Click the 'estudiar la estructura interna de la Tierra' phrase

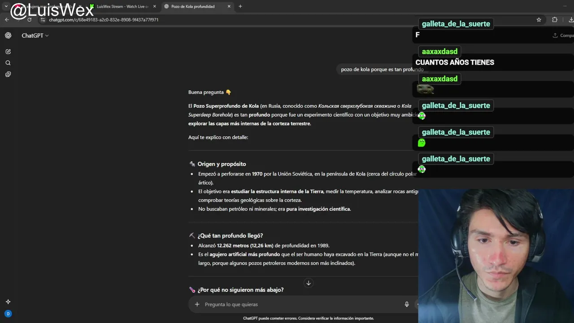coord(277,192)
